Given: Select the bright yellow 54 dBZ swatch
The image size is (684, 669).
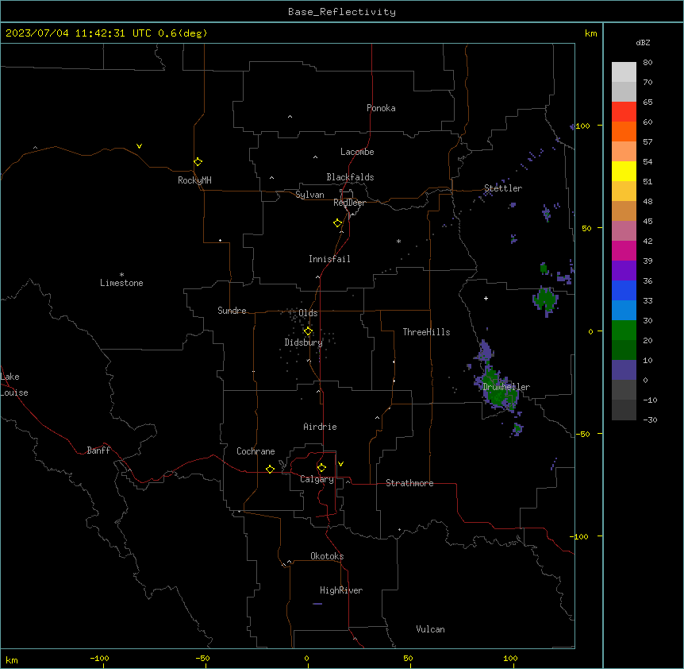Looking at the screenshot, I should (624, 171).
